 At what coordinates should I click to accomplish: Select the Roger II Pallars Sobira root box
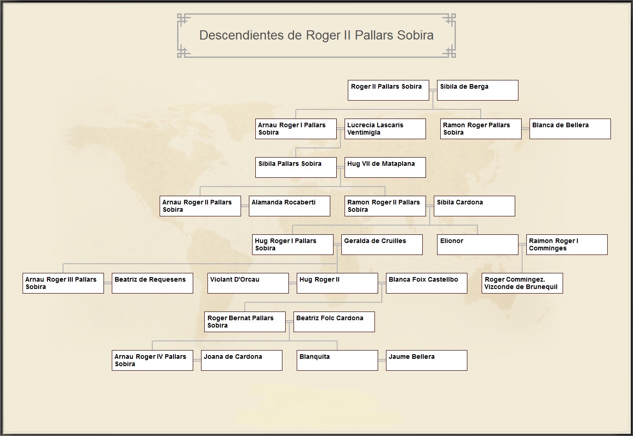click(x=387, y=90)
